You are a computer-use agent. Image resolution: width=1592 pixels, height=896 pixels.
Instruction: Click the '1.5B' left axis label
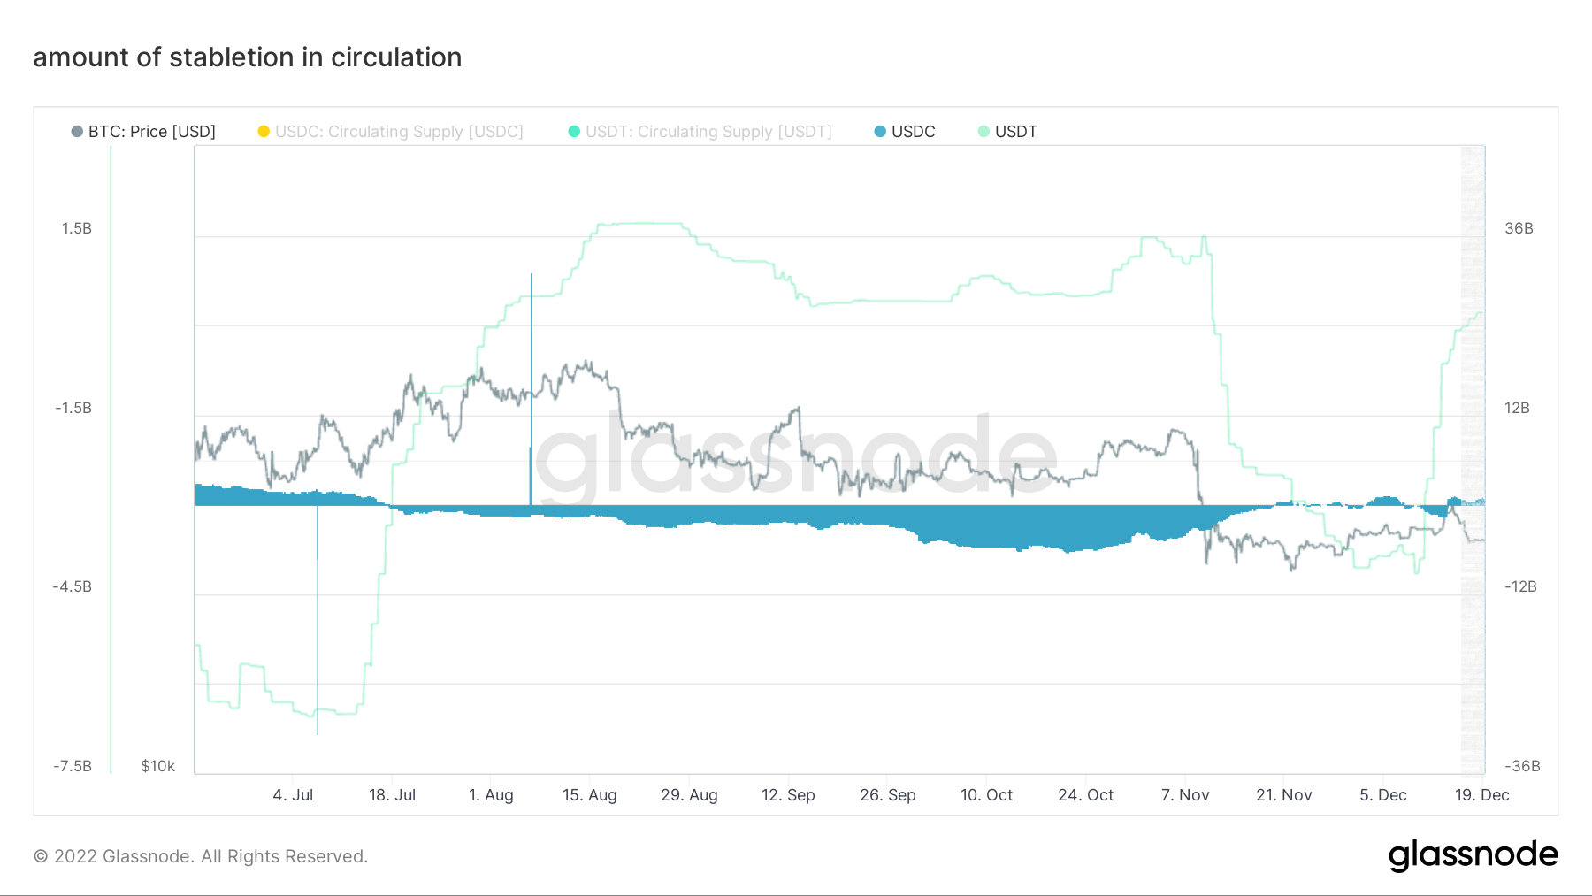click(x=77, y=228)
